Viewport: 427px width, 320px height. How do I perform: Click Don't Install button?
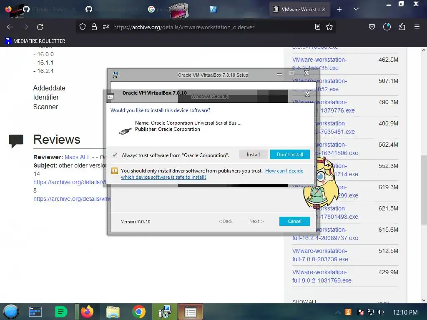click(x=290, y=155)
